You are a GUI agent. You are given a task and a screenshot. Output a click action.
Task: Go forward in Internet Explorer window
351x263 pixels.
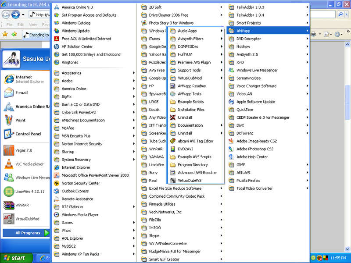click(x=15, y=15)
